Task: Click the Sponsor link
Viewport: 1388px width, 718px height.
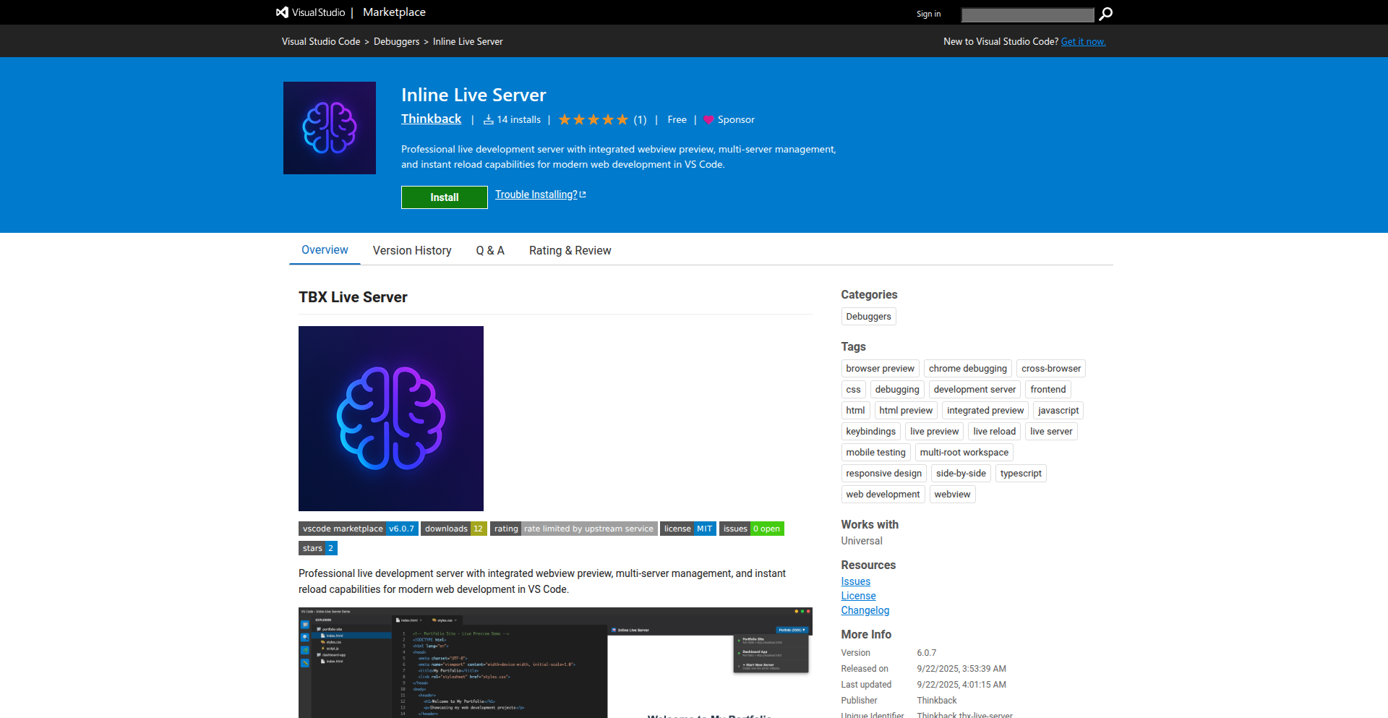Action: point(736,120)
